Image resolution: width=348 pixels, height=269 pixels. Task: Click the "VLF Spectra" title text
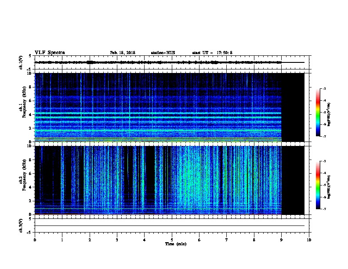[50, 53]
